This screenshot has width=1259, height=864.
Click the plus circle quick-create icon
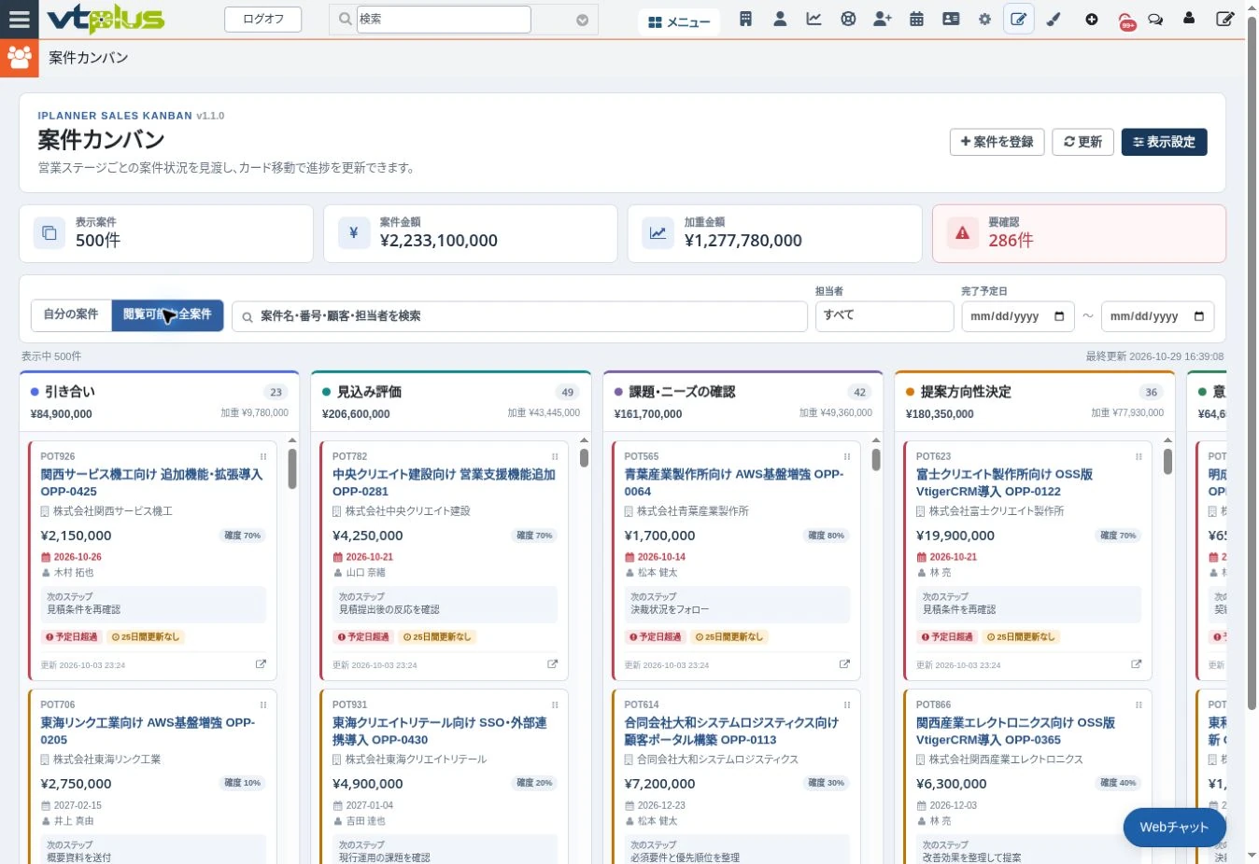[x=1091, y=19]
